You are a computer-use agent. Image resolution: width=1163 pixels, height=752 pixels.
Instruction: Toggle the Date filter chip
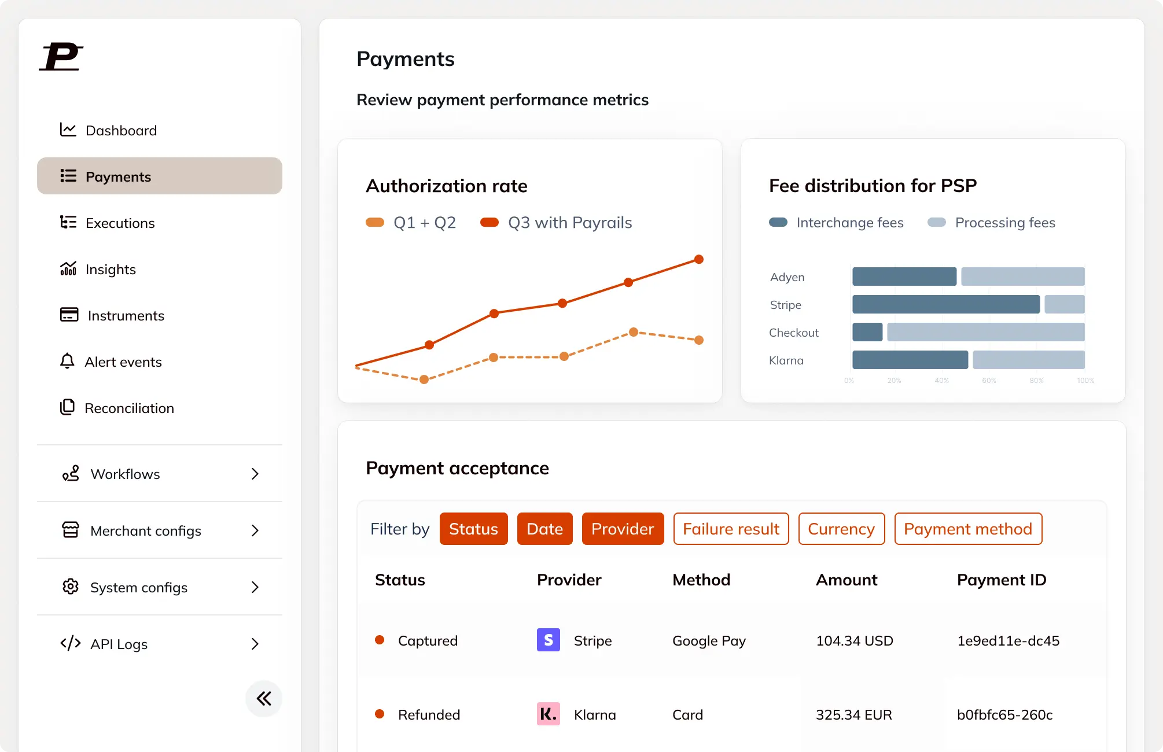click(544, 529)
